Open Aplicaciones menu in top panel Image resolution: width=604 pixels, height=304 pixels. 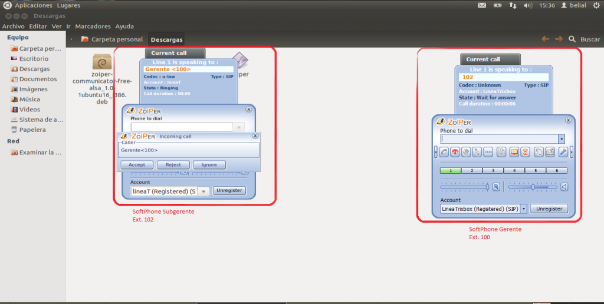click(34, 5)
